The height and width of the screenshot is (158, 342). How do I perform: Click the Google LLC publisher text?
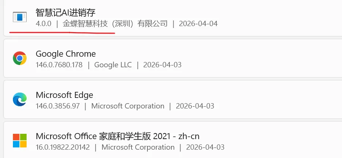pyautogui.click(x=113, y=65)
